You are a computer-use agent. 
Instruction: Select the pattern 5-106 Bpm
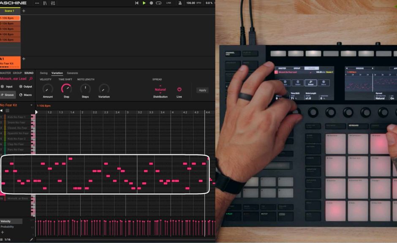10,40
